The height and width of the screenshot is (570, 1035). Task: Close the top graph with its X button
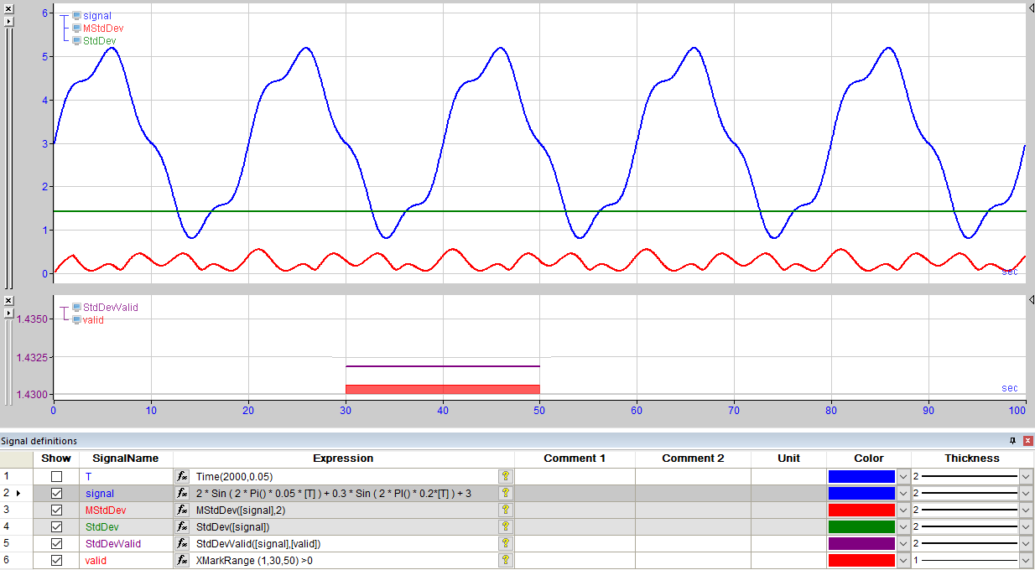click(x=8, y=8)
